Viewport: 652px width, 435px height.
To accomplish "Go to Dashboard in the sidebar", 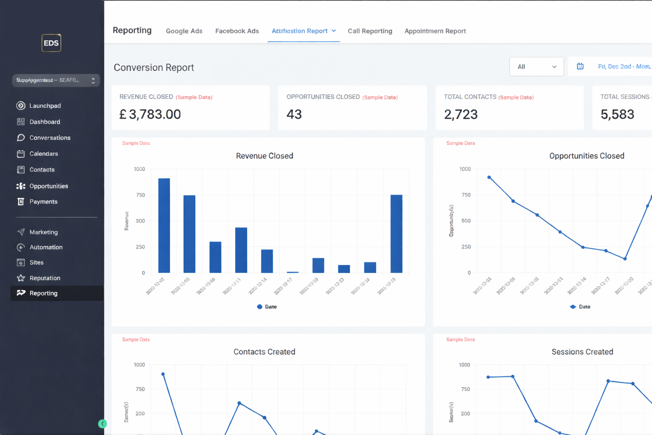I will 45,122.
